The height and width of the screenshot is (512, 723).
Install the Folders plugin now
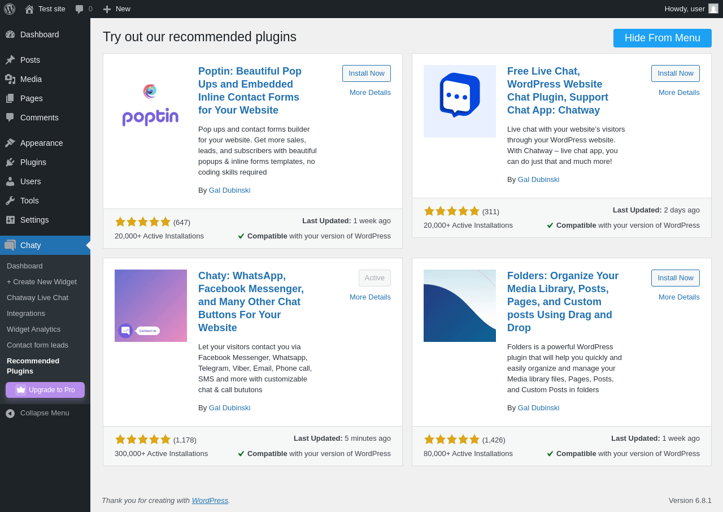click(x=675, y=278)
